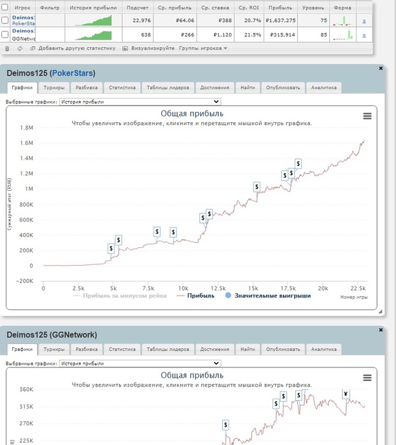The width and height of the screenshot is (396, 445).
Task: Open 'Найти' tab in GGNetwork panel
Action: tap(248, 350)
